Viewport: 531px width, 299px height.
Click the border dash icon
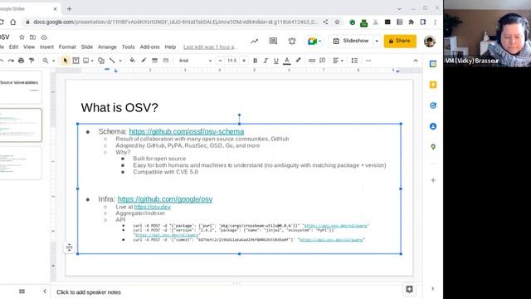[x=166, y=61]
